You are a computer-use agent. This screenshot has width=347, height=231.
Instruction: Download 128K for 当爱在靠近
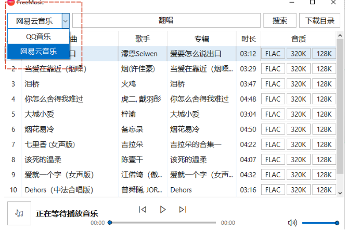pos(324,69)
